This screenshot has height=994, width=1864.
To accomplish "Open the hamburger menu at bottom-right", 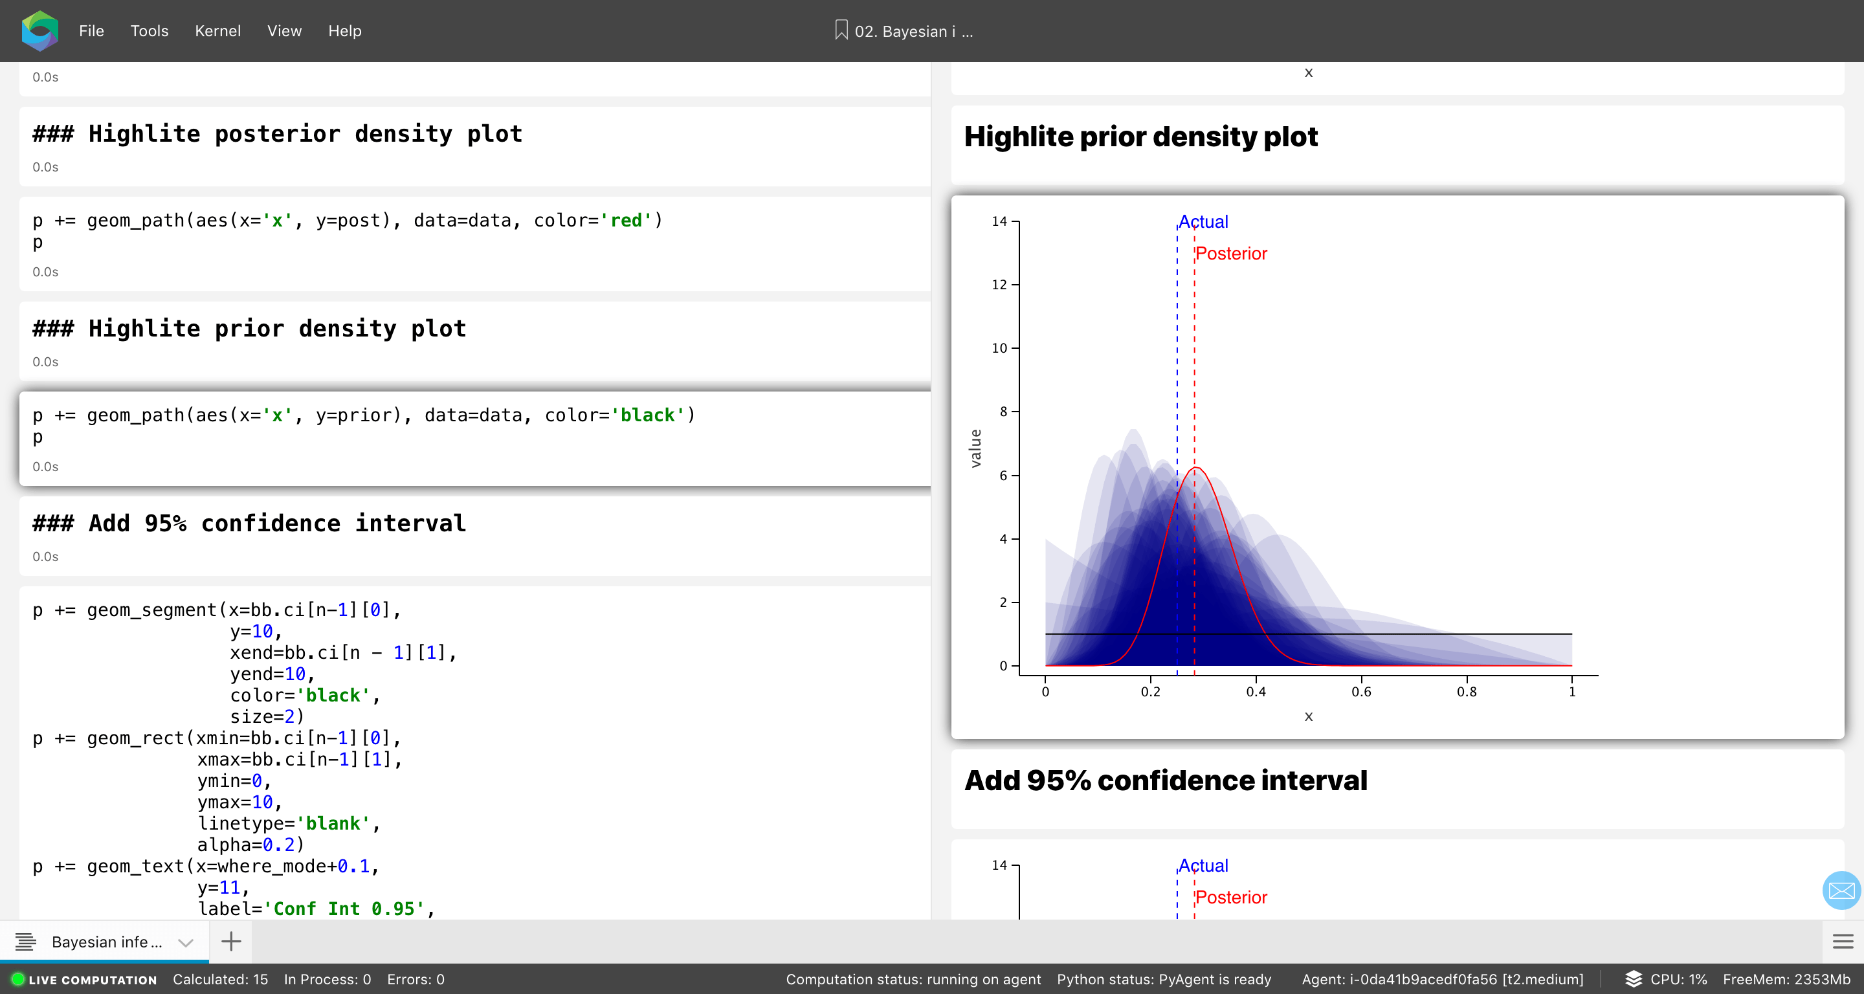I will coord(1843,941).
